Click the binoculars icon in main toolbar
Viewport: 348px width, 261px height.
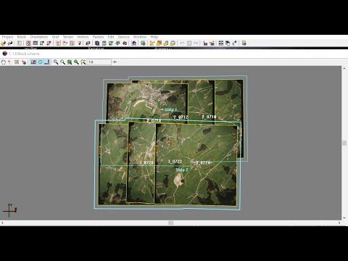pos(125,43)
